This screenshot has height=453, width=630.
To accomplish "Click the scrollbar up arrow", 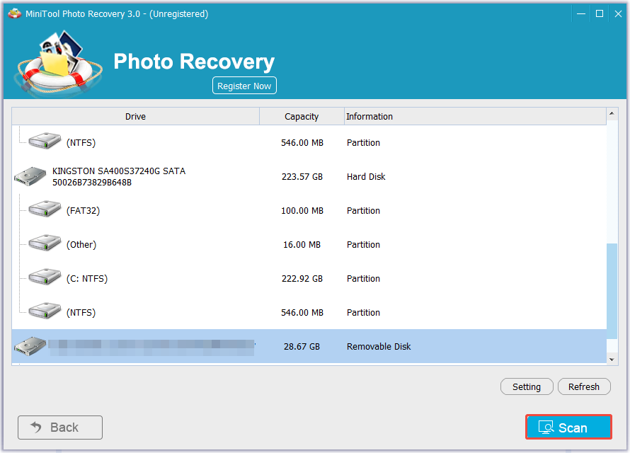I will tap(612, 114).
